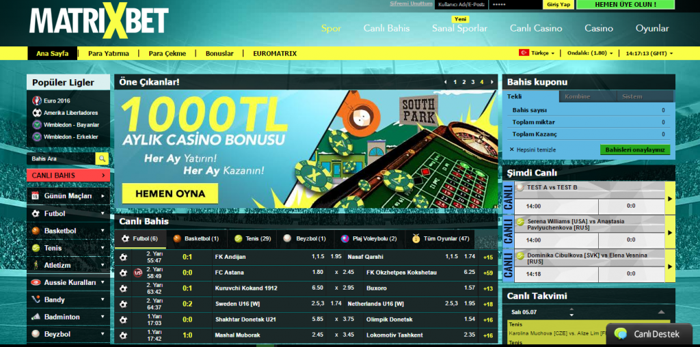700x347 pixels.
Task: Select odds 6.50 for Kuruvchi Kokand 1912
Action: (317, 288)
